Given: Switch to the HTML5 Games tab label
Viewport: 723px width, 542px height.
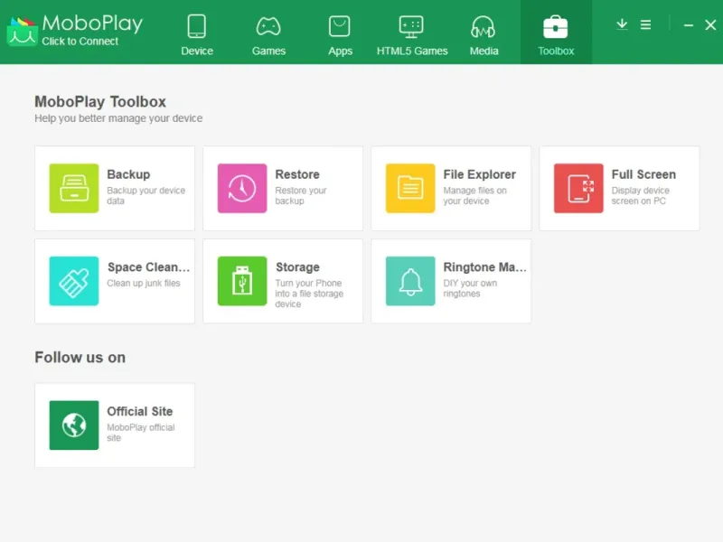Looking at the screenshot, I should click(412, 51).
